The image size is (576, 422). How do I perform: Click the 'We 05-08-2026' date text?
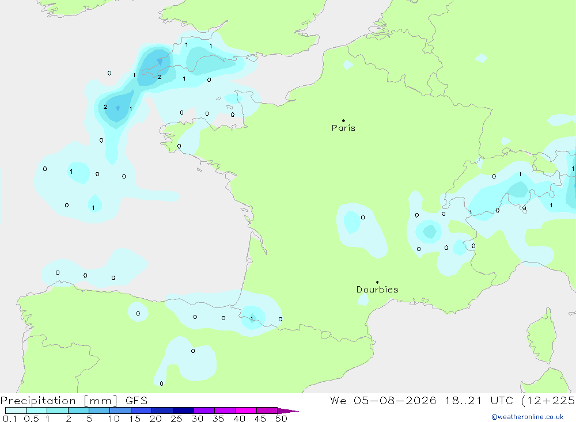coord(383,401)
